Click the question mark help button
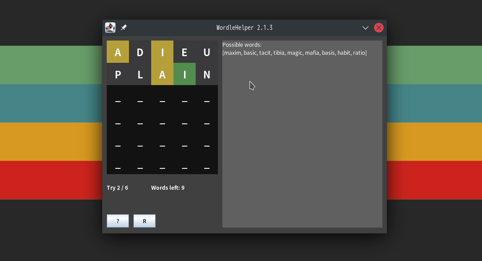482x261 pixels. (x=118, y=221)
